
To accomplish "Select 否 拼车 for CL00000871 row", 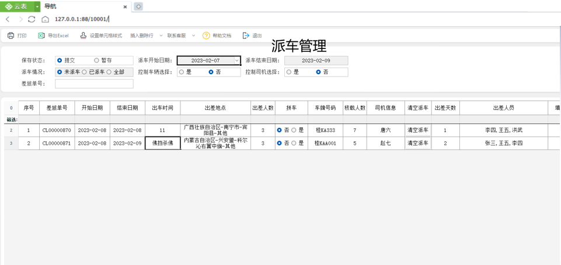I will (x=280, y=143).
